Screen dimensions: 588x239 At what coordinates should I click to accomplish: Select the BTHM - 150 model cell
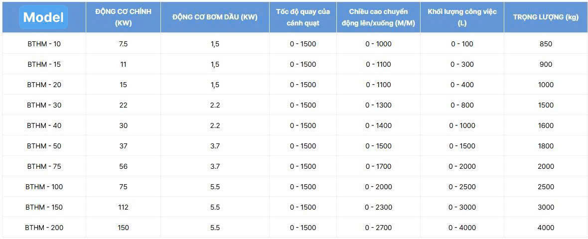(x=44, y=207)
